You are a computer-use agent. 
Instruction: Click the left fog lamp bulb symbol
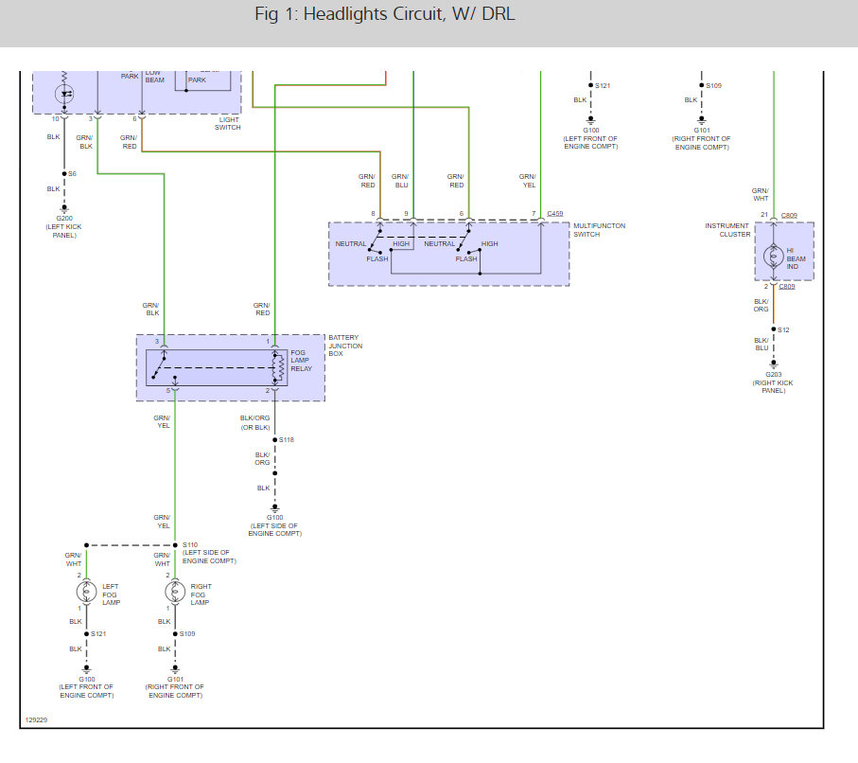[86, 592]
